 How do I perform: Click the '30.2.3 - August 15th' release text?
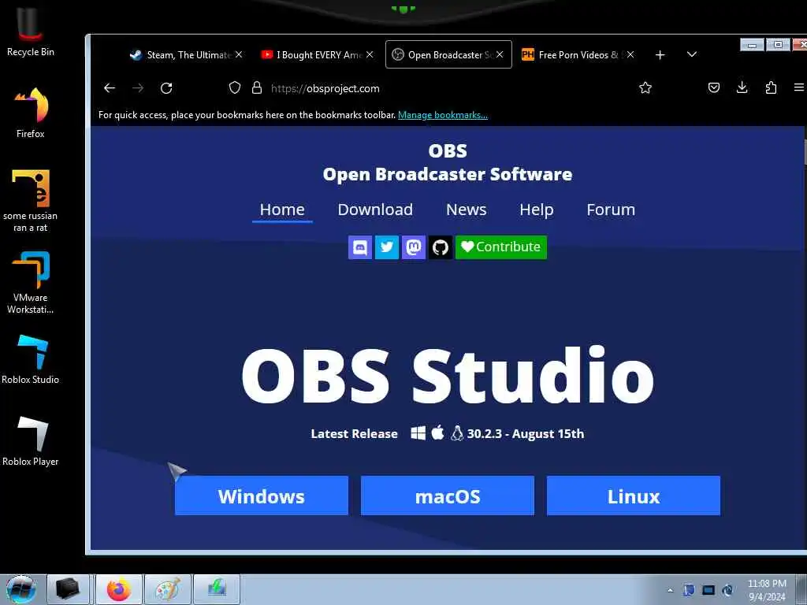526,434
